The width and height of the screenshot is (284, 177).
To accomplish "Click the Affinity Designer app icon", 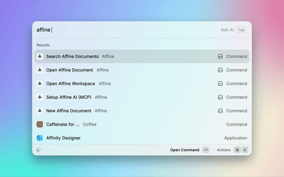I will (x=39, y=138).
